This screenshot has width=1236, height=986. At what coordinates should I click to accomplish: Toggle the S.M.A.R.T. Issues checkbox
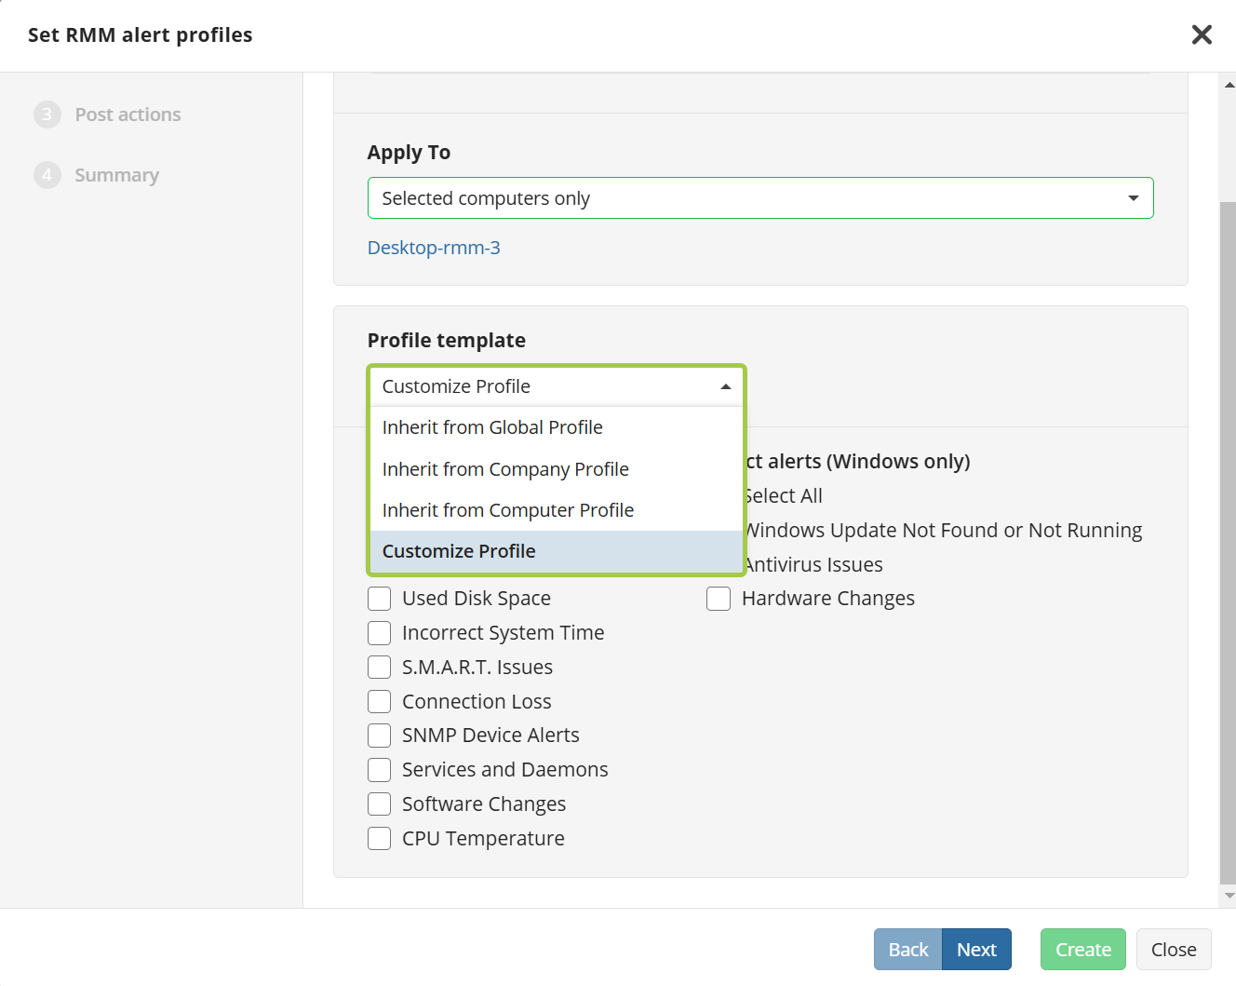(x=380, y=668)
